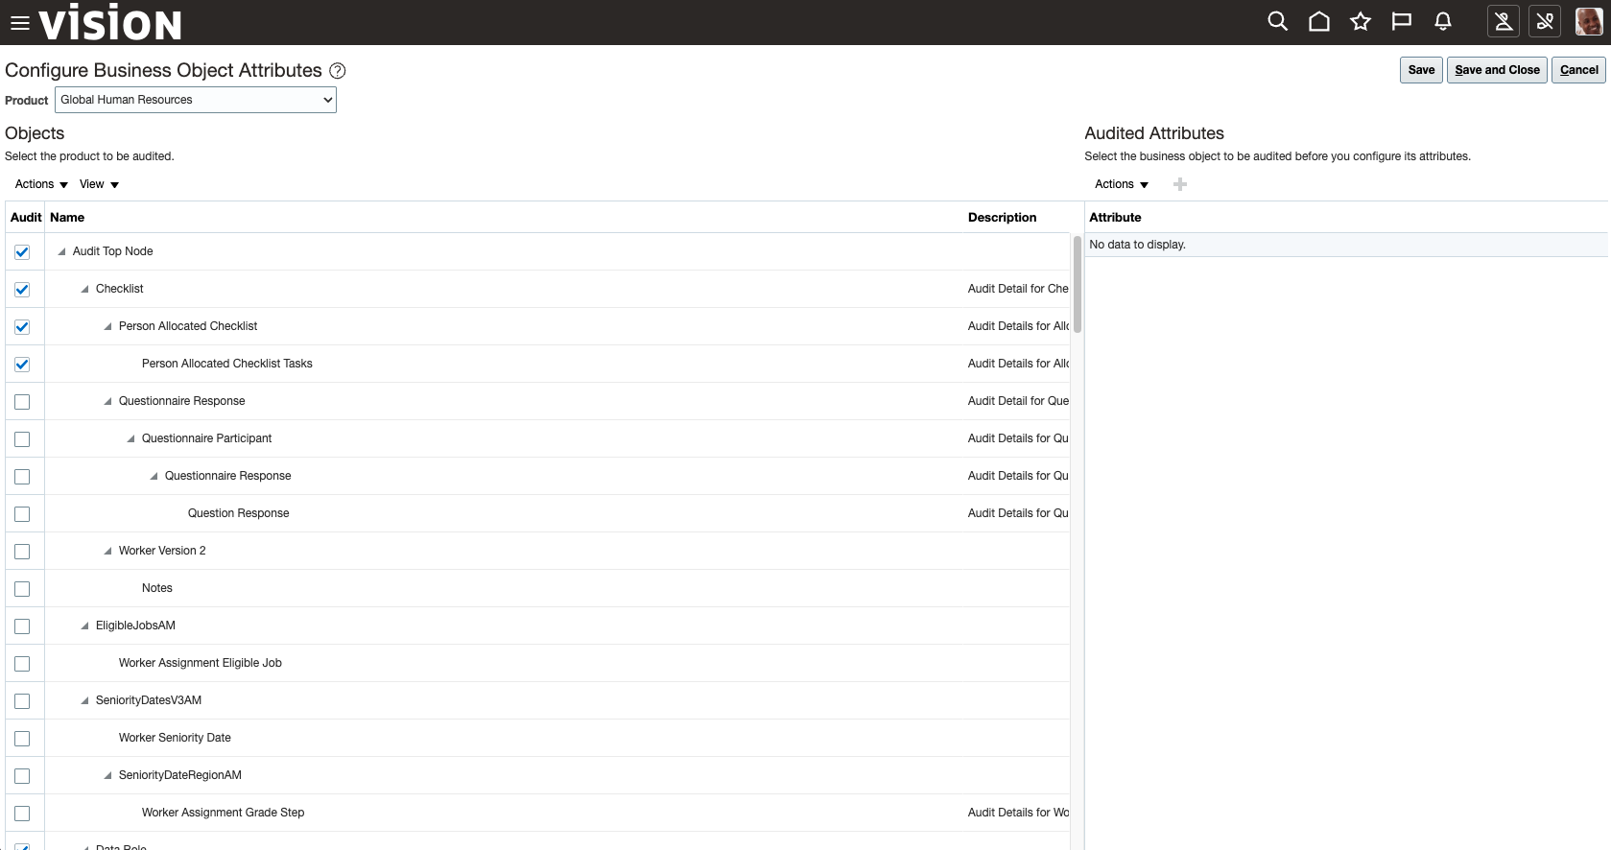This screenshot has height=850, width=1611.
Task: Open the Notifications bell icon
Action: click(x=1443, y=21)
